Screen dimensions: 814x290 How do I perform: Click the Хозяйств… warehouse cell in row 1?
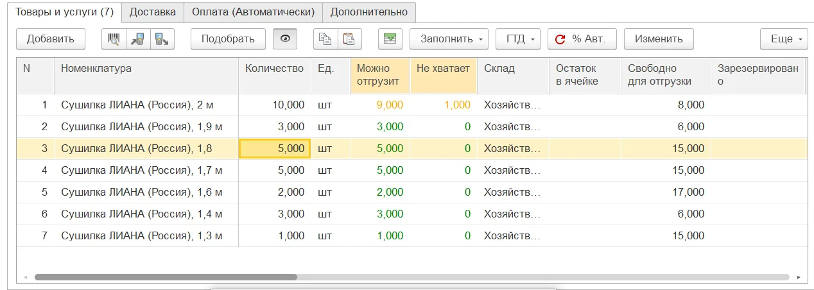[513, 105]
